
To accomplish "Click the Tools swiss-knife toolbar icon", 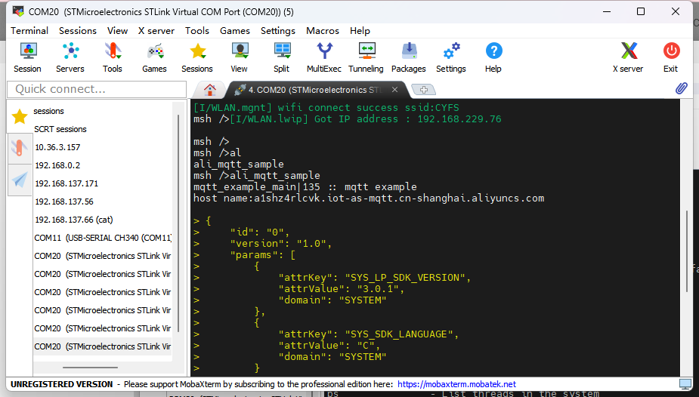I will pos(113,58).
